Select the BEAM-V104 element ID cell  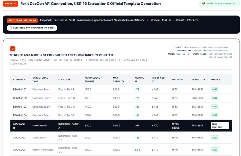pyautogui.click(x=20, y=115)
